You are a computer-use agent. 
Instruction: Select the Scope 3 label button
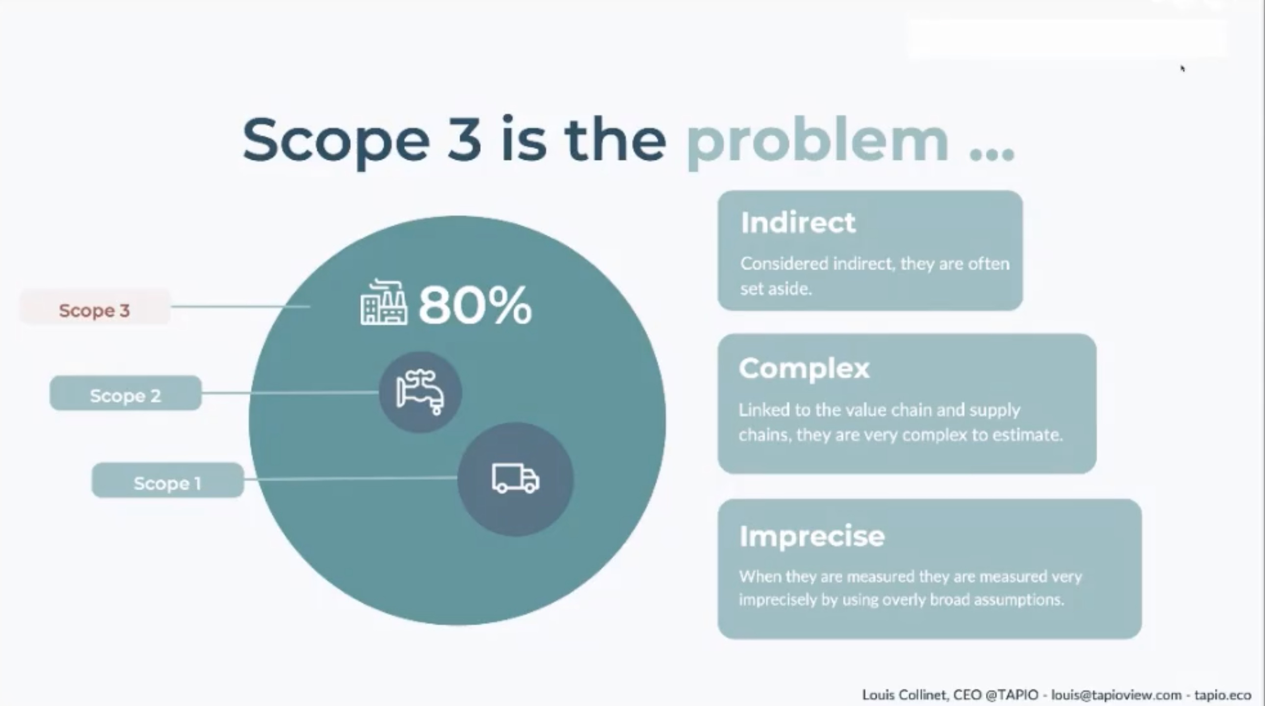coord(95,310)
